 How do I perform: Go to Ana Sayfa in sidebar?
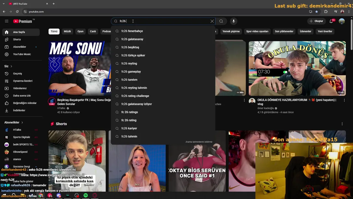[x=21, y=32]
